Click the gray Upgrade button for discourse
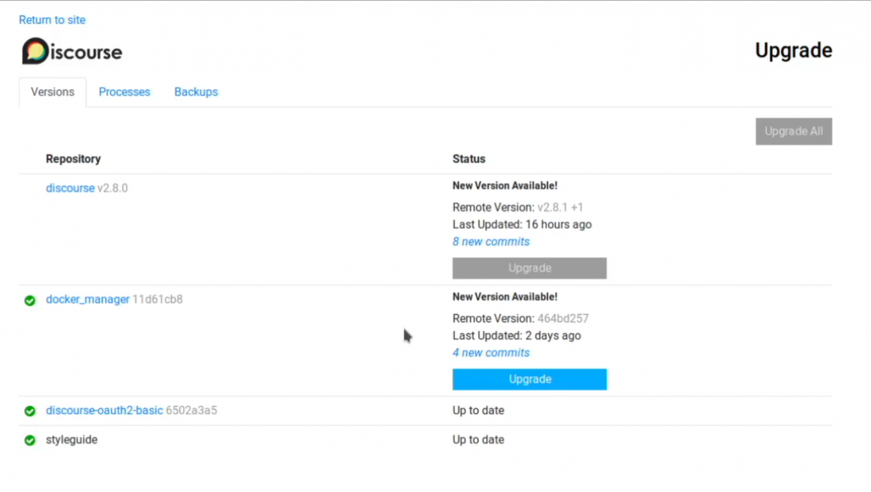The height and width of the screenshot is (492, 871). [x=529, y=268]
